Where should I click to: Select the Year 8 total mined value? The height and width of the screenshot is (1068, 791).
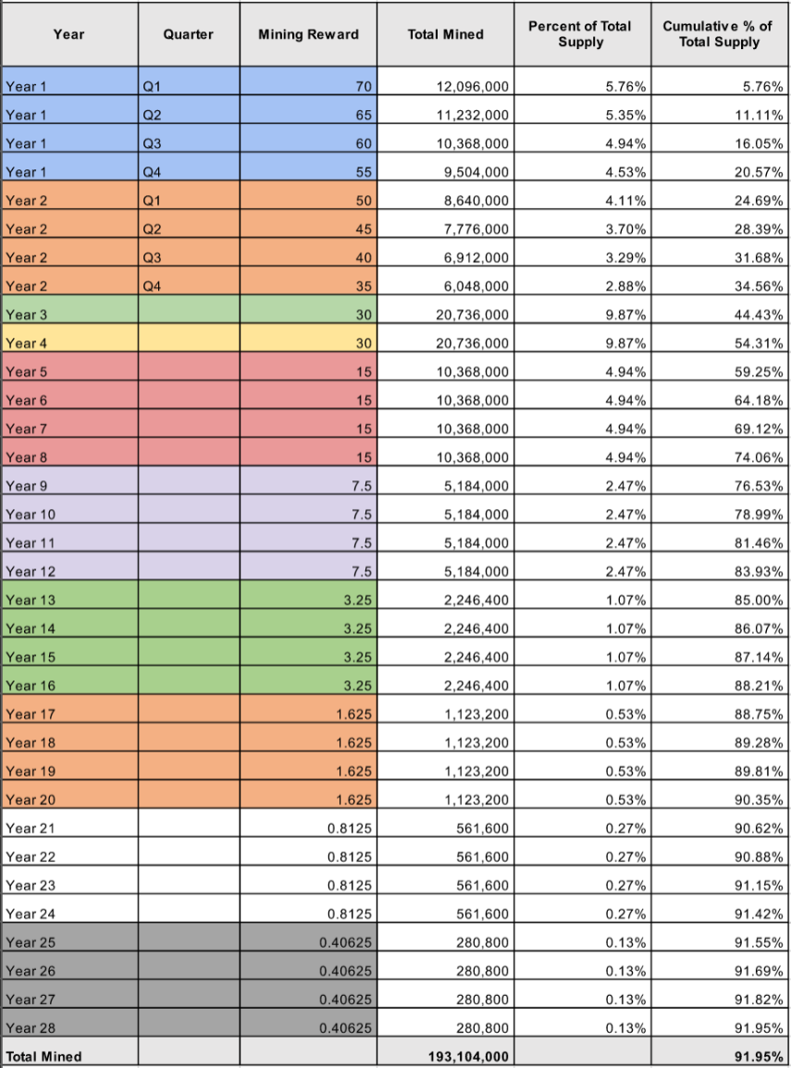[x=446, y=453]
